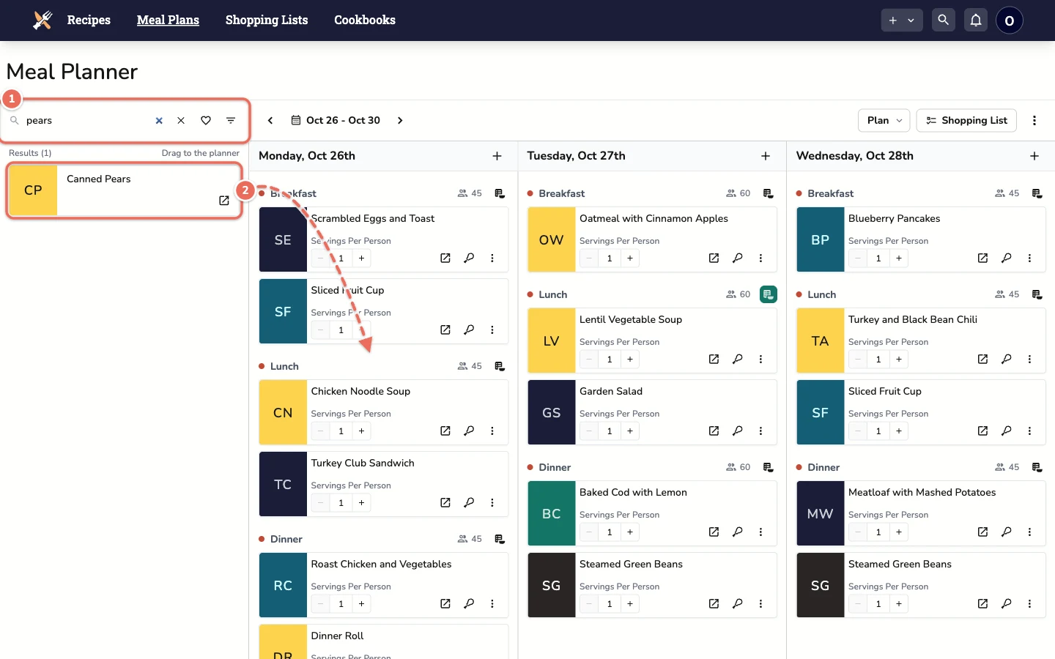This screenshot has height=659, width=1055.
Task: Open the user avatar menu
Action: tap(1010, 21)
